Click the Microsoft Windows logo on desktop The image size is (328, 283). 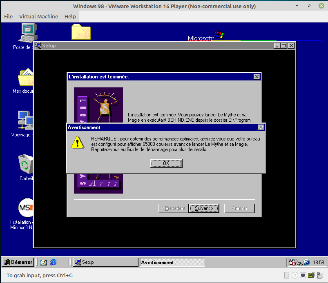click(206, 36)
